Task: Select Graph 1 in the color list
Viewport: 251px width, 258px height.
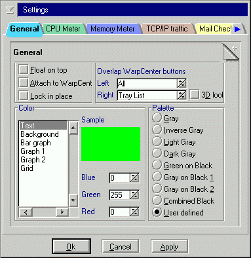Action: (x=43, y=151)
